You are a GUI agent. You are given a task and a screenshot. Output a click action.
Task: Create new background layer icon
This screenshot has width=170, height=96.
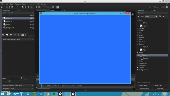[3, 35]
